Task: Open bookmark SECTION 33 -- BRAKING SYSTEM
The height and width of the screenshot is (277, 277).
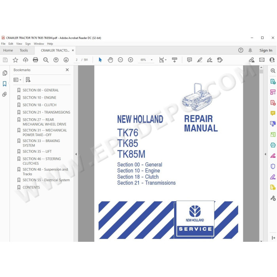Action: [41, 143]
